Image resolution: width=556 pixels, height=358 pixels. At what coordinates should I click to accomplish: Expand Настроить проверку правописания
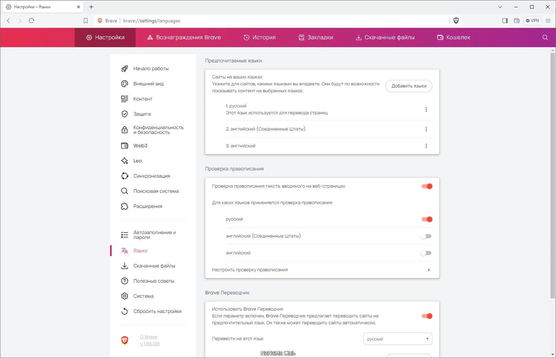click(x=322, y=270)
